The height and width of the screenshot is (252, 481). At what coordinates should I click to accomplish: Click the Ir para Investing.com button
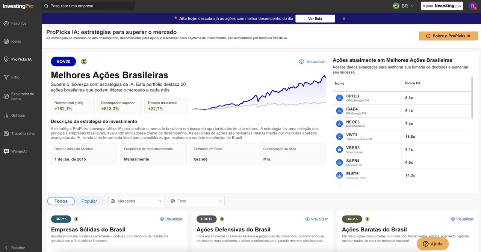point(442,6)
